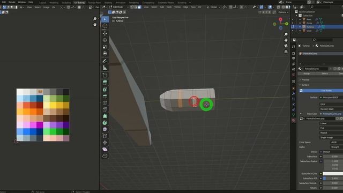Select the Smooth tool
Viewport: 343px width, 193px height.
tap(105, 129)
